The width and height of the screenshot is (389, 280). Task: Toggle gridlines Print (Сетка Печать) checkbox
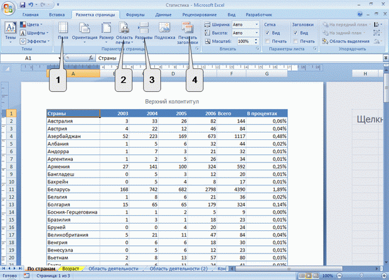tap(267, 41)
